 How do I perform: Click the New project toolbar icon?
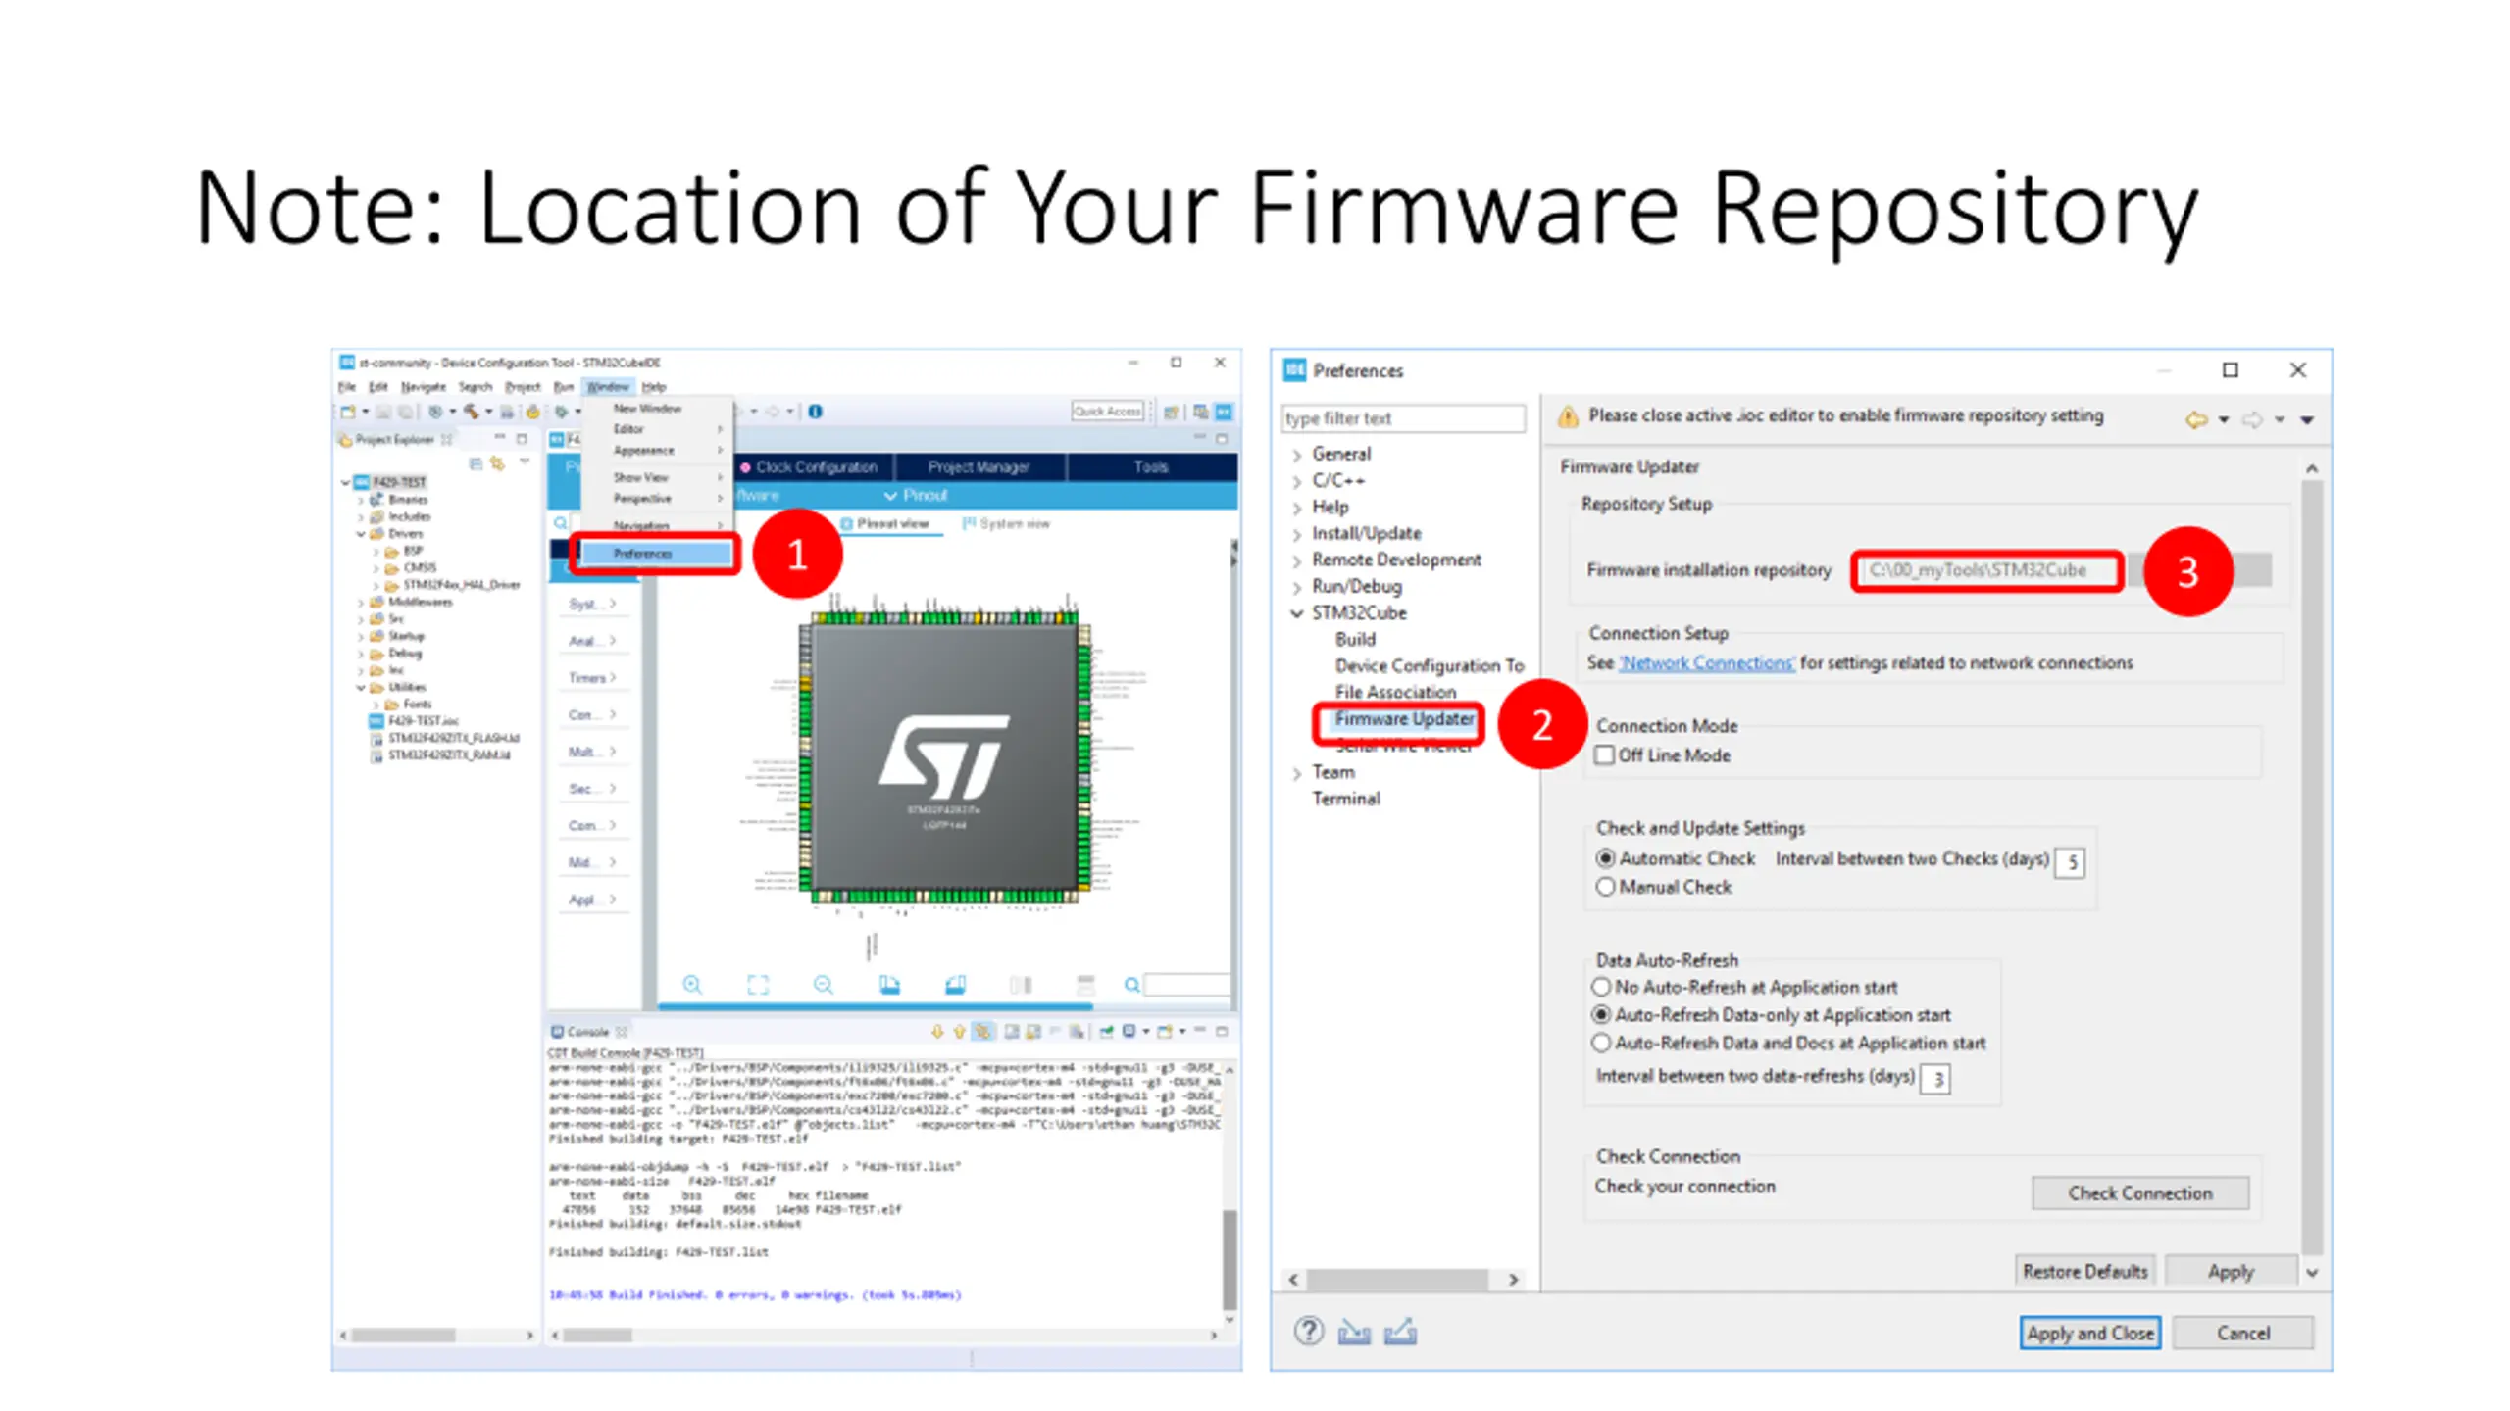[348, 412]
